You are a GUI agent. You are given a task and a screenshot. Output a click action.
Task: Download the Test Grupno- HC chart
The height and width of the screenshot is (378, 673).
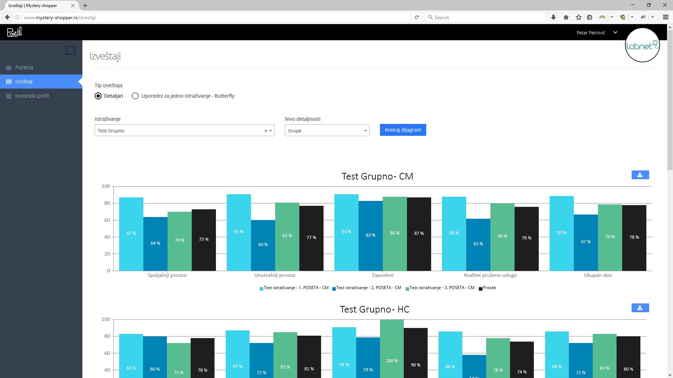tap(640, 308)
